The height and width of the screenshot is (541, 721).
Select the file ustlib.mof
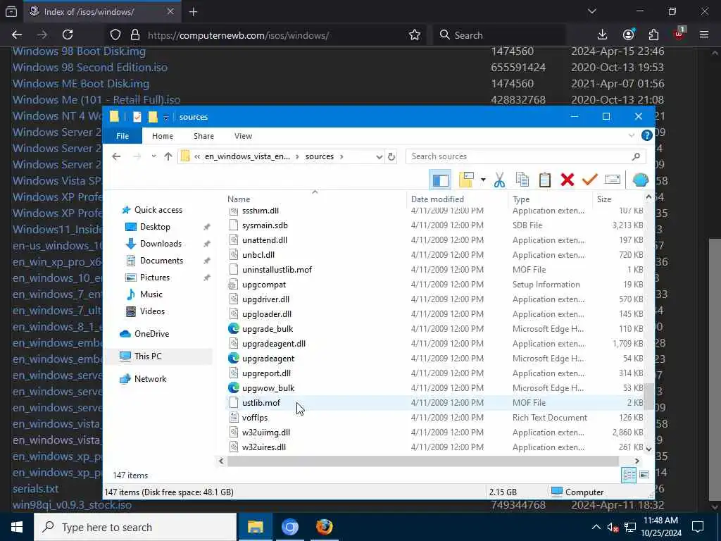tap(261, 403)
